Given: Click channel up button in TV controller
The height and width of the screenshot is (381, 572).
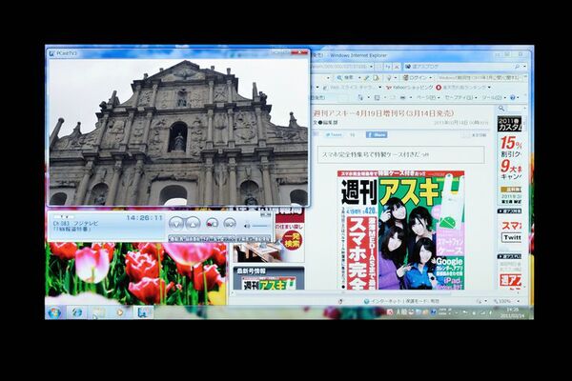Looking at the screenshot, I should (x=193, y=223).
